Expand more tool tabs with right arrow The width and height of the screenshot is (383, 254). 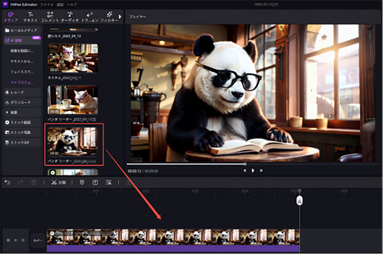tap(121, 16)
